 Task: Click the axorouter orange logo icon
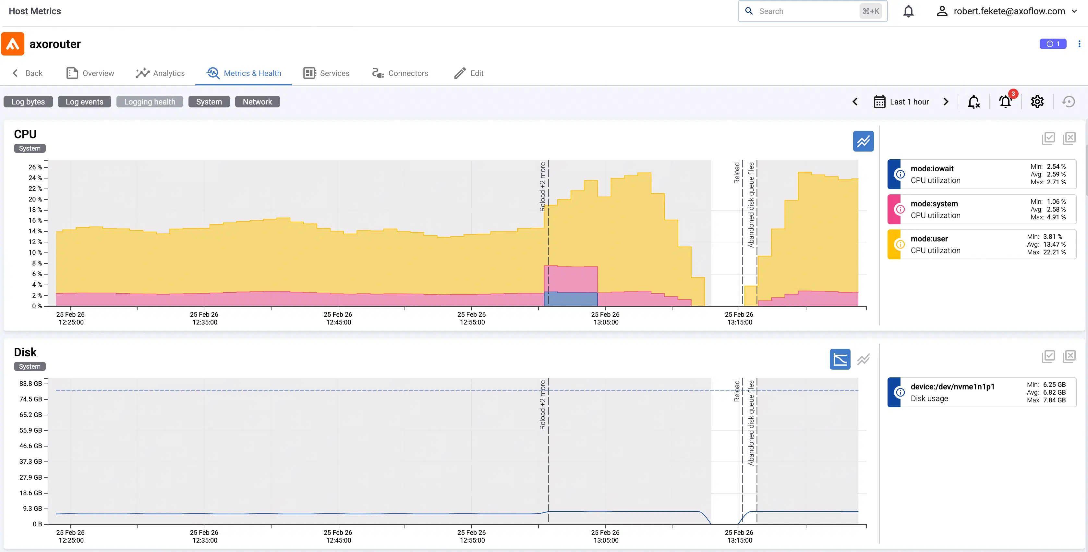pyautogui.click(x=13, y=44)
